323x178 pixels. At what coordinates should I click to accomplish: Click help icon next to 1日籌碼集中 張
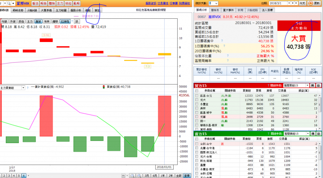pos(222,41)
